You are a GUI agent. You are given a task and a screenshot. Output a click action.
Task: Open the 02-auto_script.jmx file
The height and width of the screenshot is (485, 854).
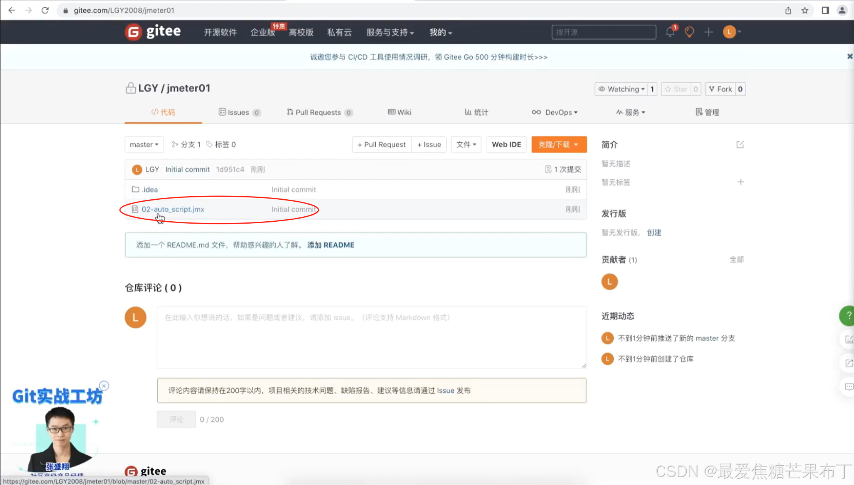pos(173,209)
